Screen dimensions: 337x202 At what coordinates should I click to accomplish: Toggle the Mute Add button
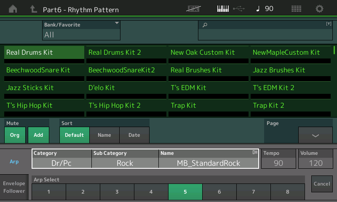coord(38,135)
